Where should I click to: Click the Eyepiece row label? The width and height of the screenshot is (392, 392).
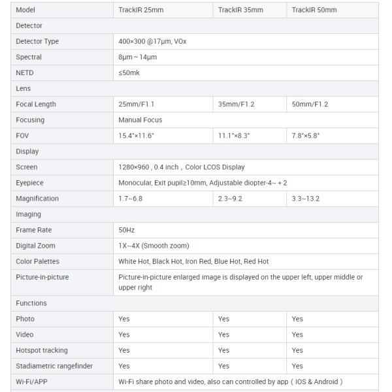tap(30, 182)
